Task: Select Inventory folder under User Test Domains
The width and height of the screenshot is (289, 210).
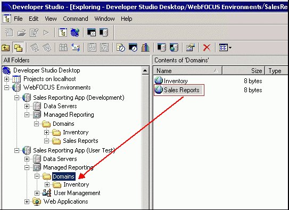Action: (x=76, y=184)
